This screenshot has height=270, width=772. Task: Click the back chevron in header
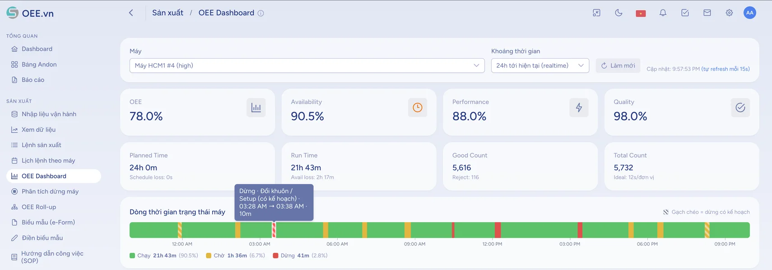[x=131, y=13]
